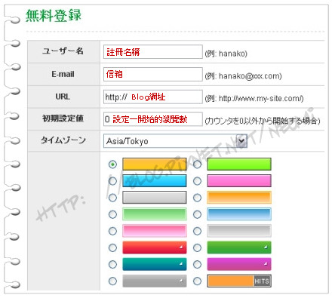Click the orange HITS counter preview

[x=239, y=281]
